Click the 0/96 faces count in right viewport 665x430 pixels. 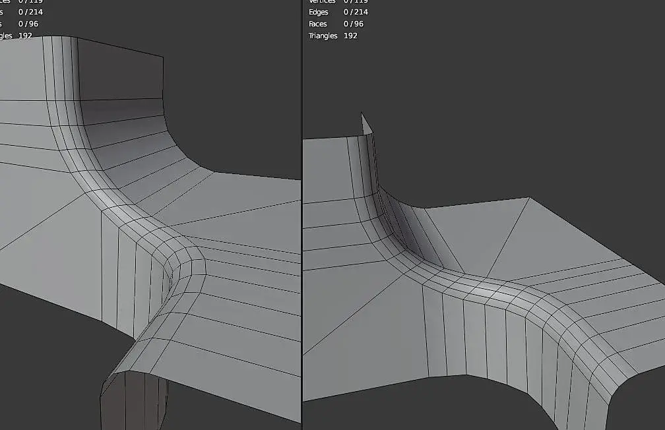point(354,24)
